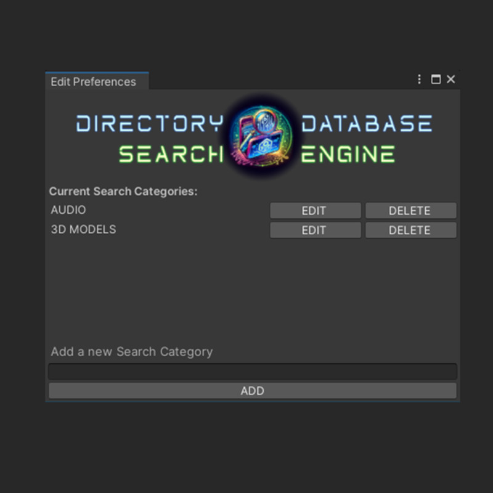Select the 3D MODELS category label
This screenshot has height=493, width=493.
coord(83,229)
